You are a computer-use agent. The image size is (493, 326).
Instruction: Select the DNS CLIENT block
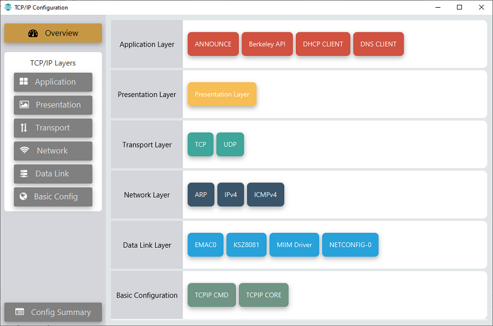[379, 44]
